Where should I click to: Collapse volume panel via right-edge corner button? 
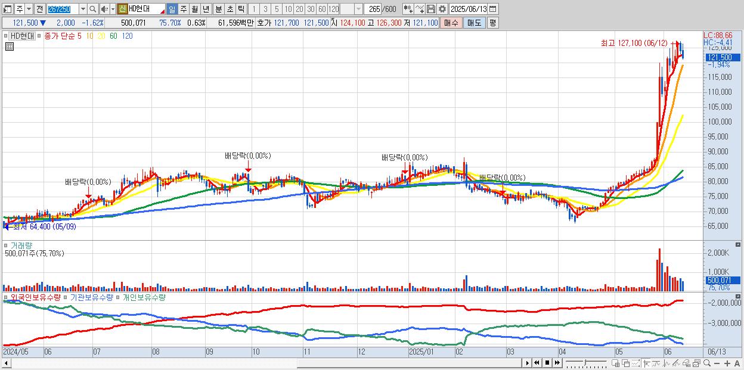pos(739,245)
